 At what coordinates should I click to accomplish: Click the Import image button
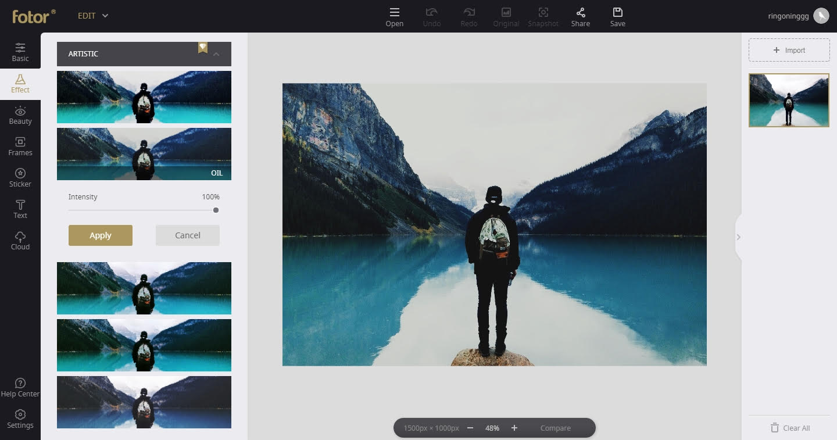[x=789, y=50]
